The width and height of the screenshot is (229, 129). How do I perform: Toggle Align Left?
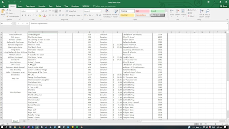click(50, 15)
